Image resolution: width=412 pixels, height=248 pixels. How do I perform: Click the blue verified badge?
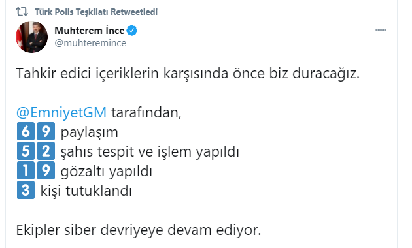click(132, 31)
